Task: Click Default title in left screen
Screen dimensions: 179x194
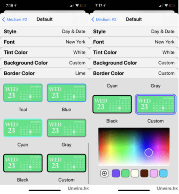Action: [44, 19]
